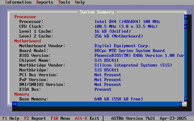
Task: Click the 16 kB (Unified) value
Action: coord(112,31)
